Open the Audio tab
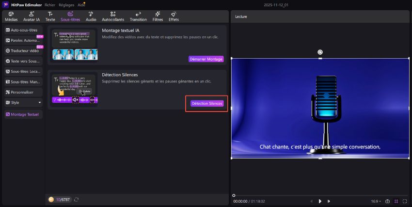412x207 pixels. [x=91, y=16]
